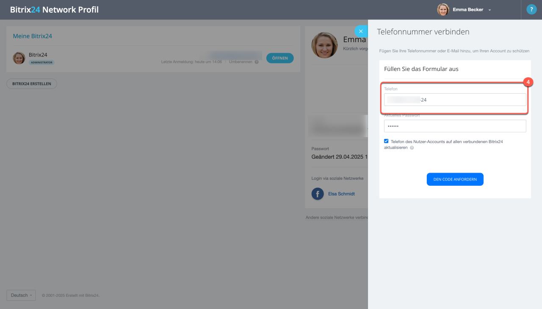542x309 pixels.
Task: Click 'Füllen Sie das Formular aus' heading
Action: pyautogui.click(x=421, y=68)
